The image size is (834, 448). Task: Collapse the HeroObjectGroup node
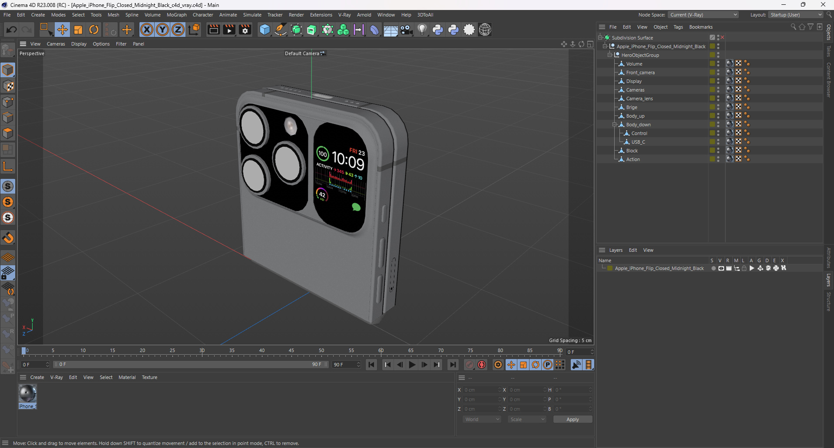pos(610,55)
